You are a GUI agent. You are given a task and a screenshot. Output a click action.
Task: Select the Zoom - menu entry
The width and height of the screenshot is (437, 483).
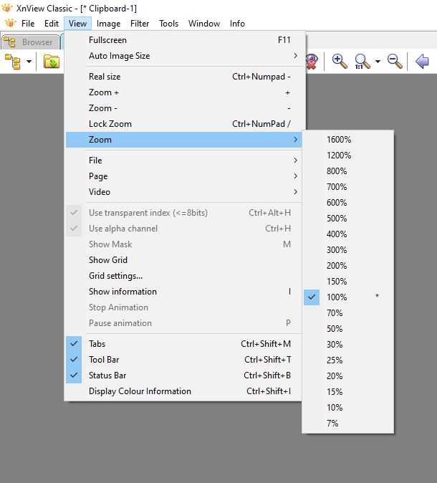(x=184, y=108)
